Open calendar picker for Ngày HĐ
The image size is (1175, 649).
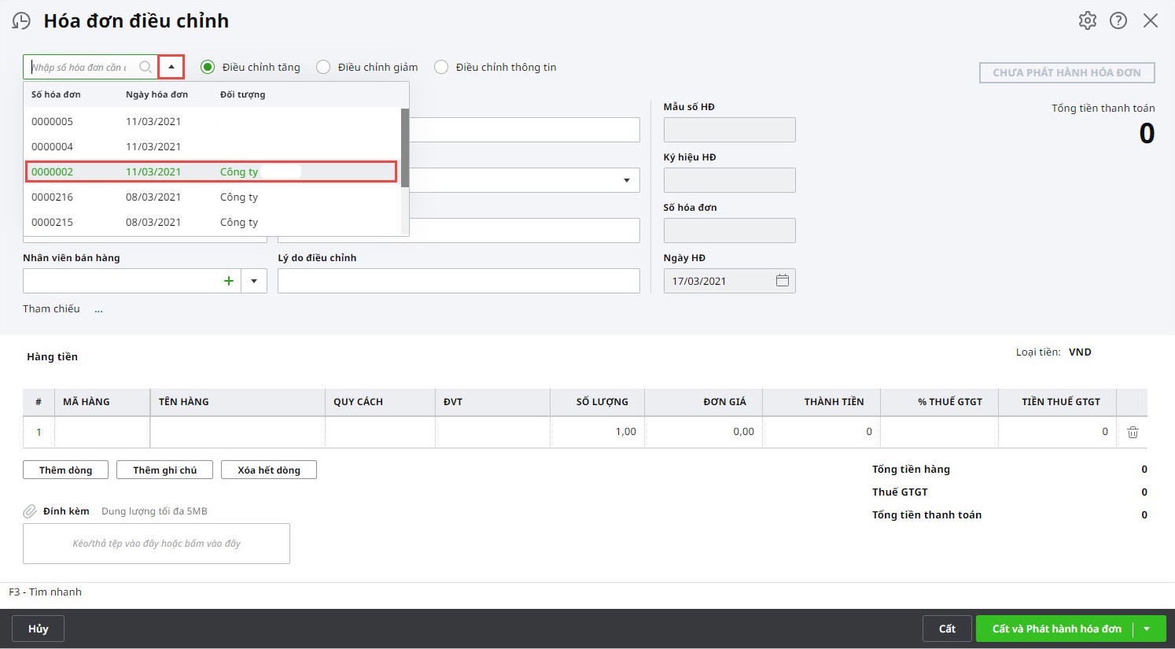(783, 280)
